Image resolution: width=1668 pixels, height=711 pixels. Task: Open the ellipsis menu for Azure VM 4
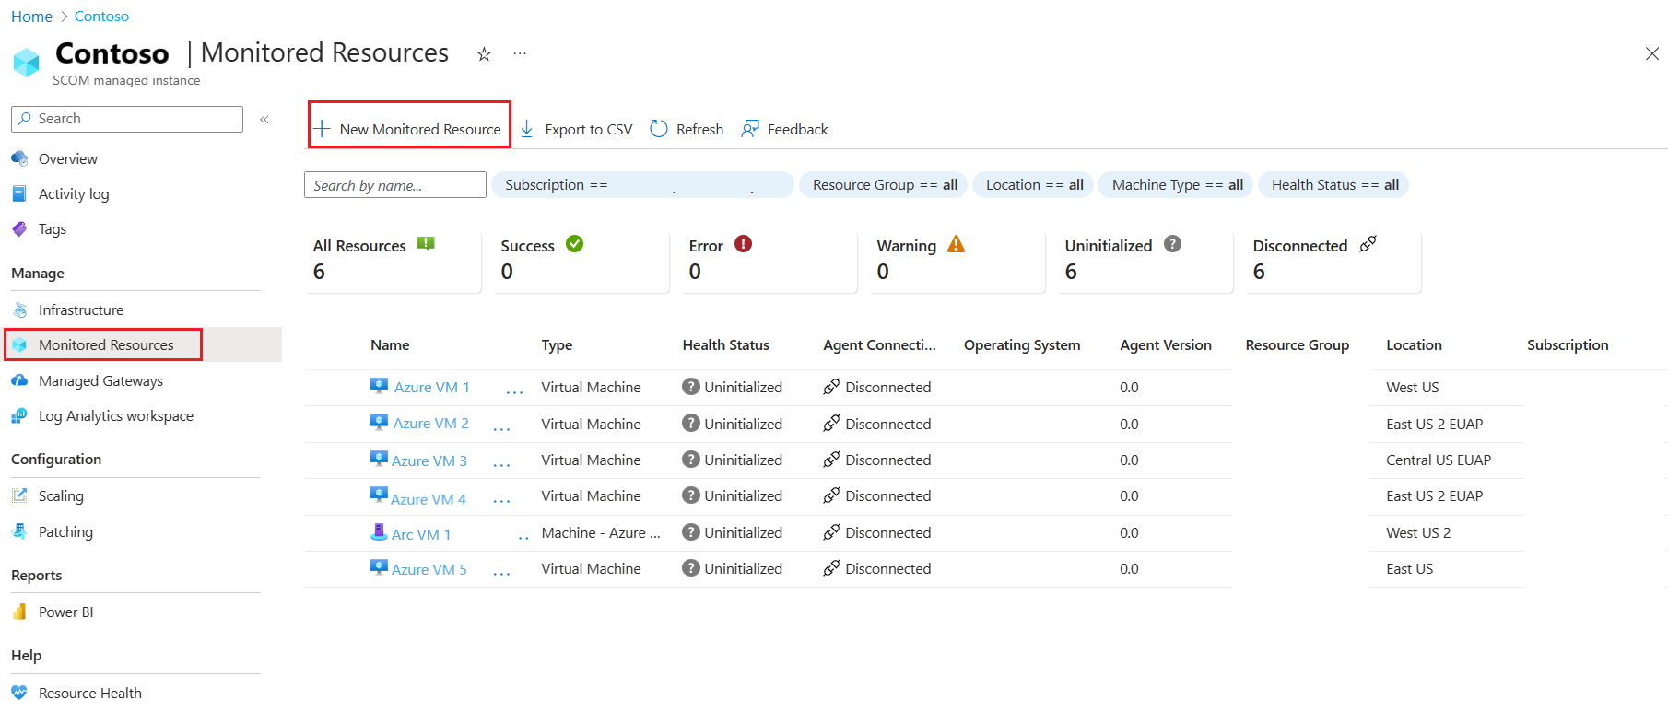click(x=501, y=502)
